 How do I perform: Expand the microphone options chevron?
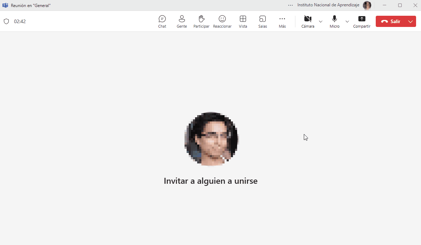347,21
